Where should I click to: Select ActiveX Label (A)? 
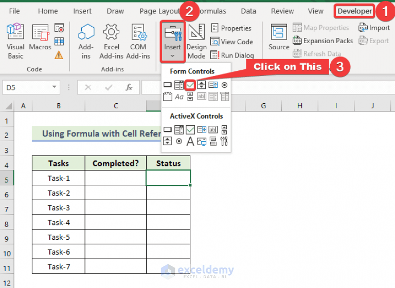coord(190,141)
